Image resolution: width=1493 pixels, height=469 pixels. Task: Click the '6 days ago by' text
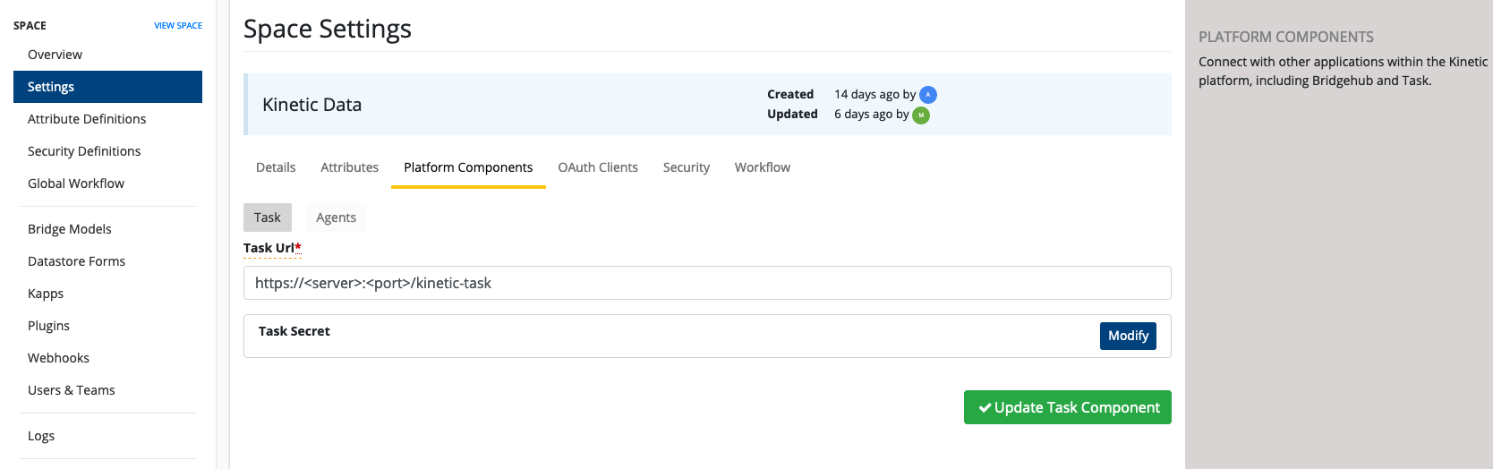[872, 114]
